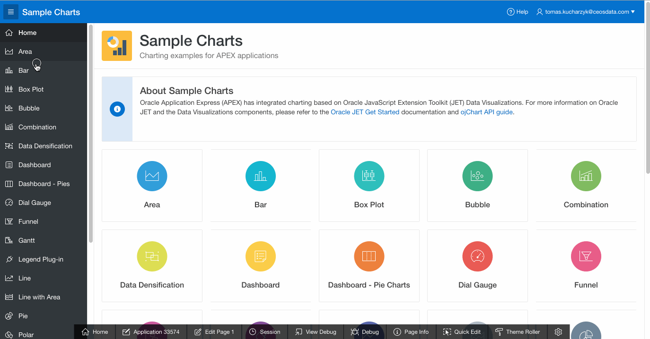Click the orange Dashboard - Pie Charts icon

coord(369,256)
